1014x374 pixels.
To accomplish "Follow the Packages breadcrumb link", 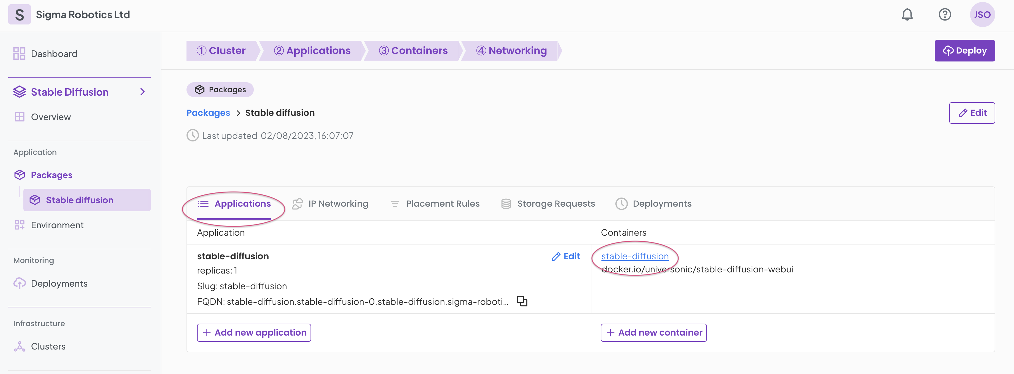I will point(208,113).
